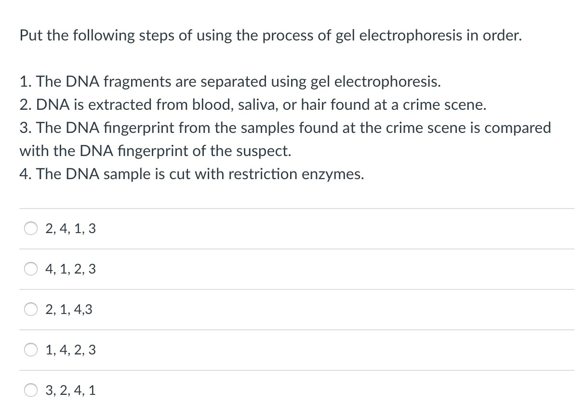Click statement 3 about comparing the DNA fingerprint
Viewport: 586px width, 418px height.
tap(285, 140)
